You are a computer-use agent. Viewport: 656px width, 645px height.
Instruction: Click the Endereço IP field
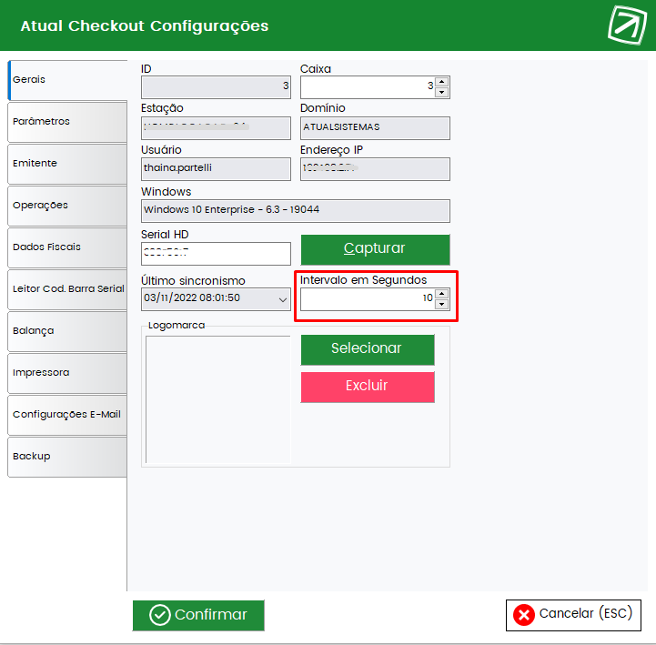[x=375, y=169]
